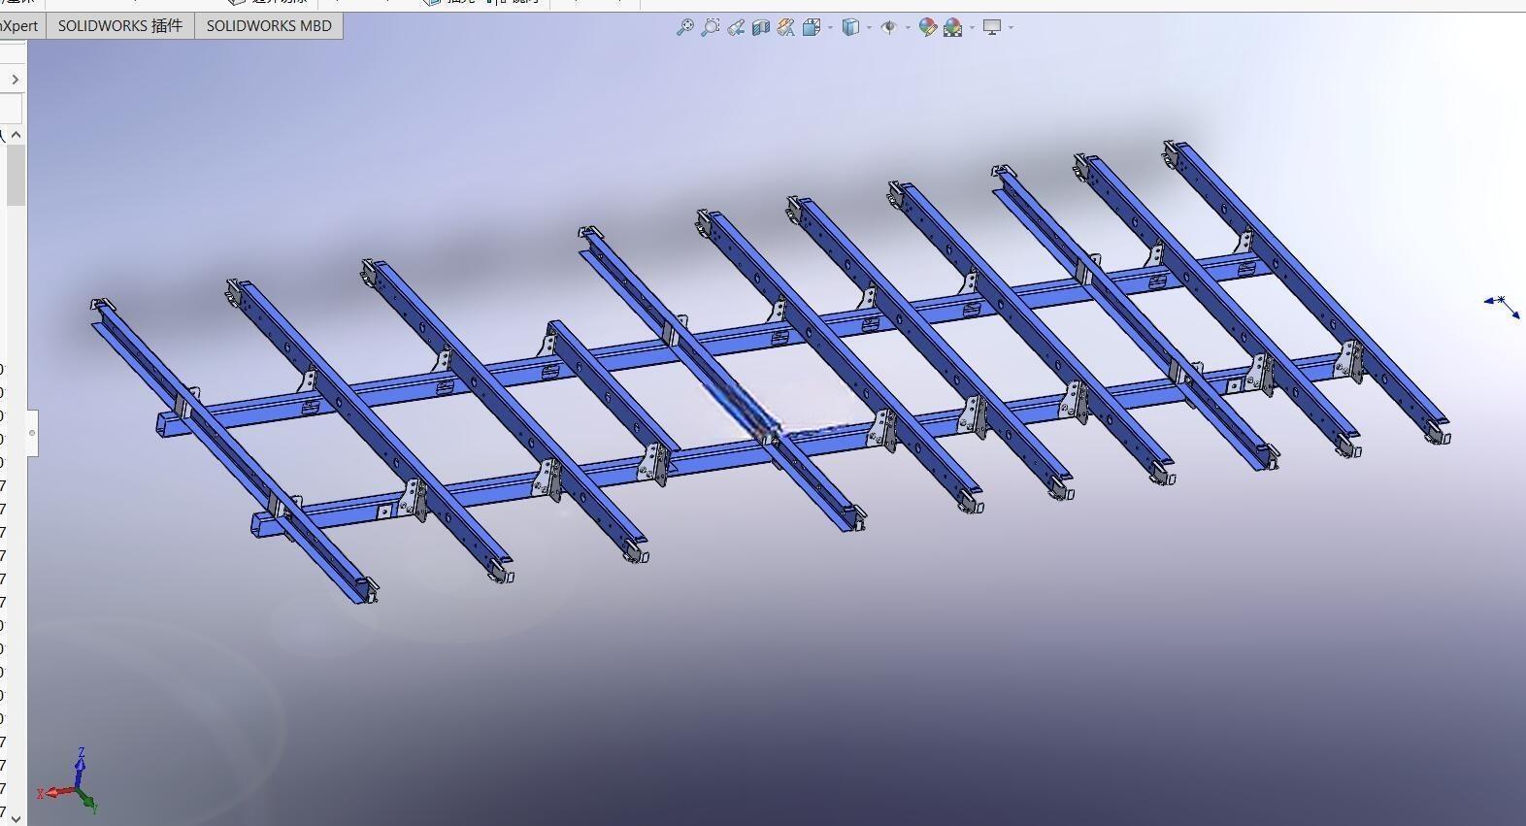Select the Zoom to Area tool

[710, 27]
